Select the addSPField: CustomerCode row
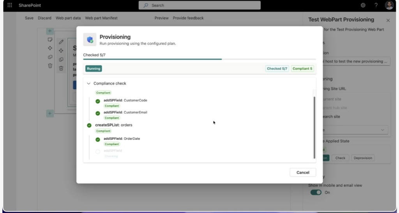This screenshot has width=399, height=213. tap(125, 100)
